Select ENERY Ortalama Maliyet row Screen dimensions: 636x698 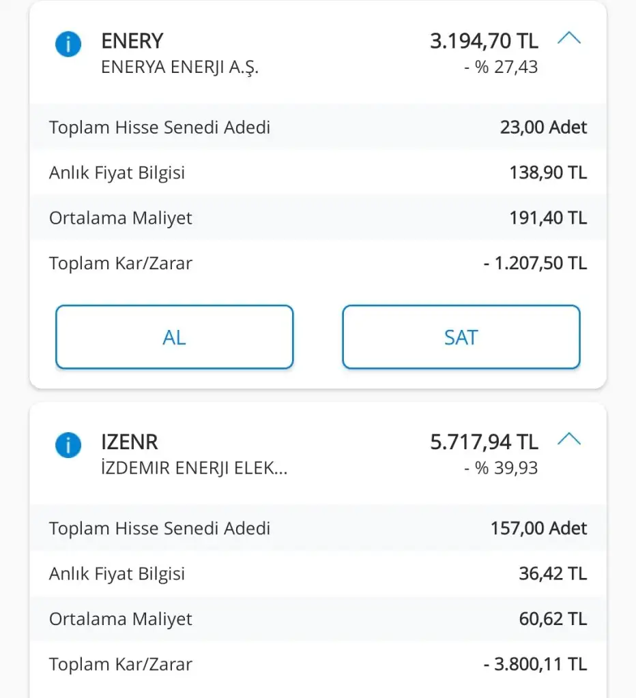click(x=318, y=218)
